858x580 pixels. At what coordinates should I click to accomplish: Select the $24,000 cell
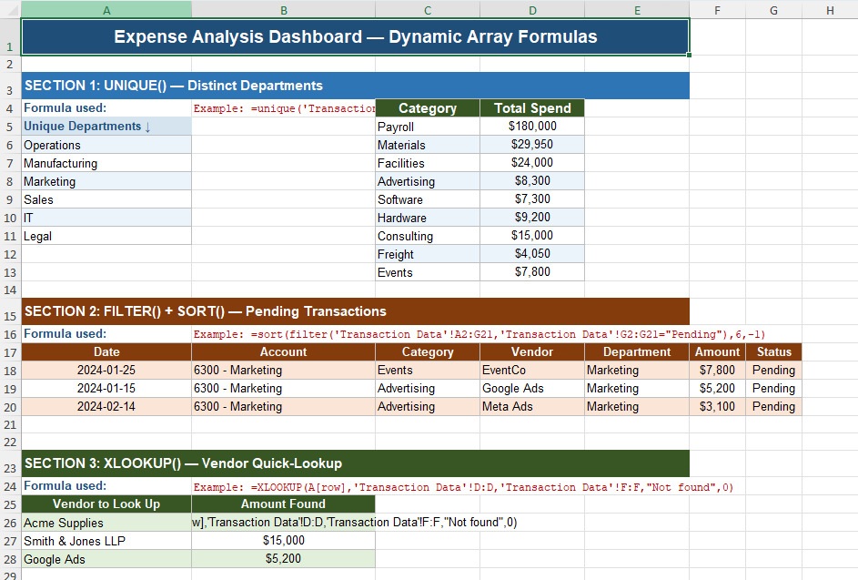point(532,163)
